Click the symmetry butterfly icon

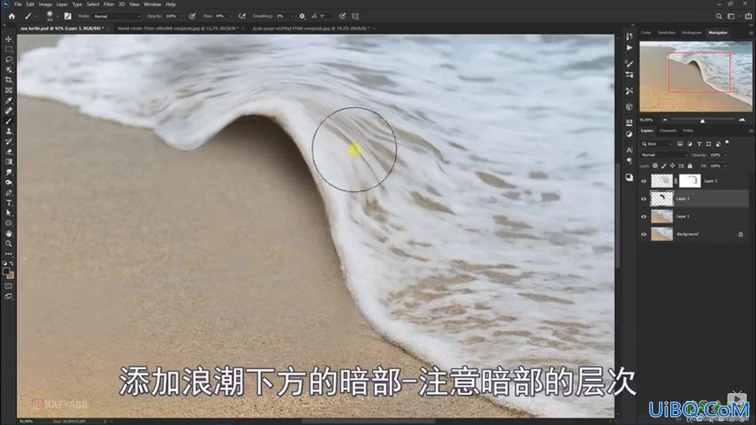[x=356, y=16]
